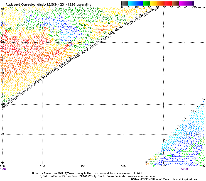The image size is (206, 181).
Task: Click the magenta-purple 40-50 knots color swatch
Action: 186,3
